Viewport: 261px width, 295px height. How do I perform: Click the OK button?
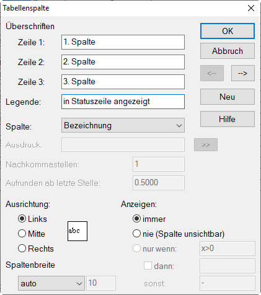point(228,31)
